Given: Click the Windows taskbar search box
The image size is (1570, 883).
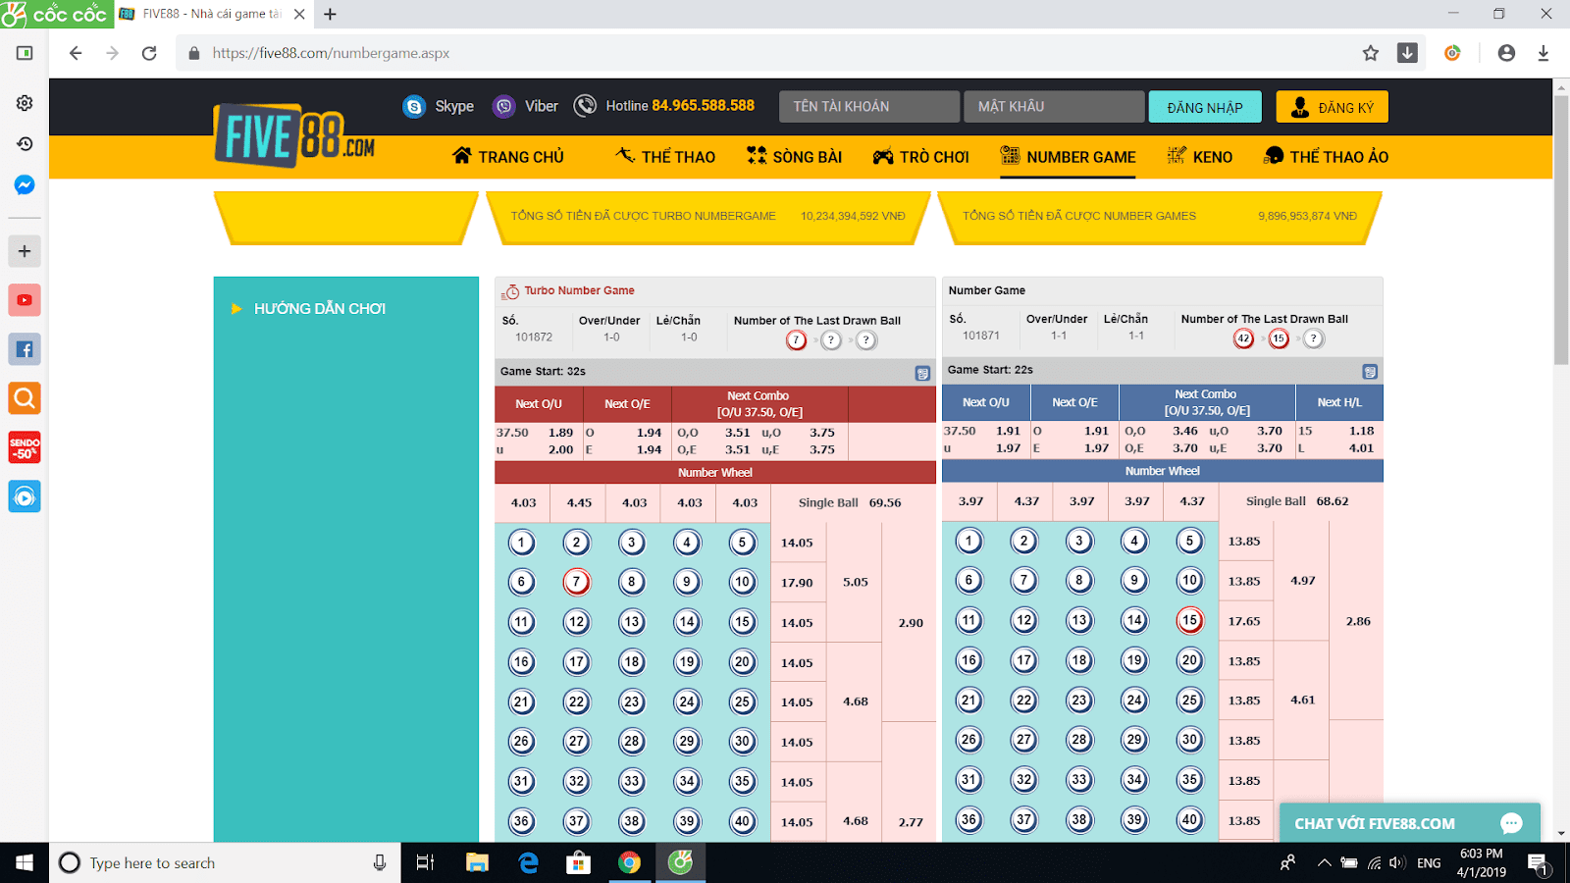Looking at the screenshot, I should [225, 862].
